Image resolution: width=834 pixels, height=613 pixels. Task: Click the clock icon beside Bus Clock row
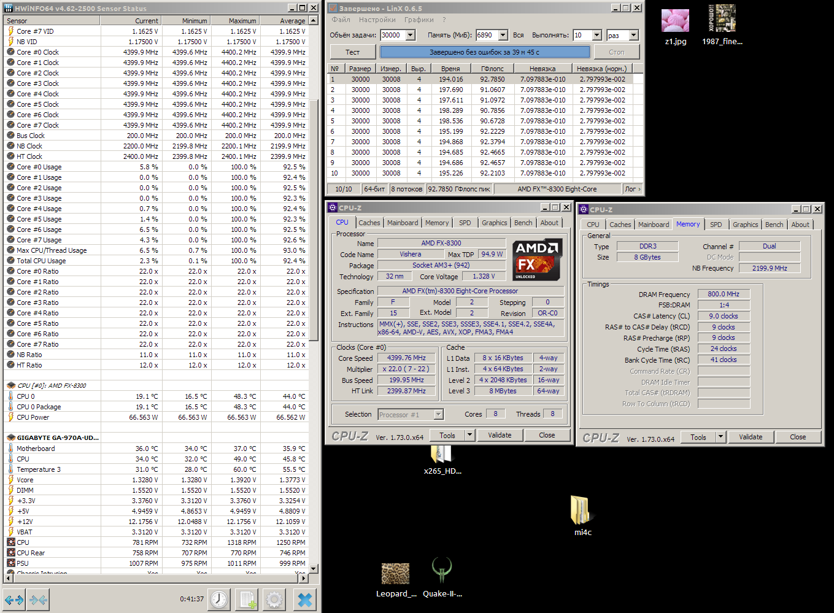click(10, 136)
